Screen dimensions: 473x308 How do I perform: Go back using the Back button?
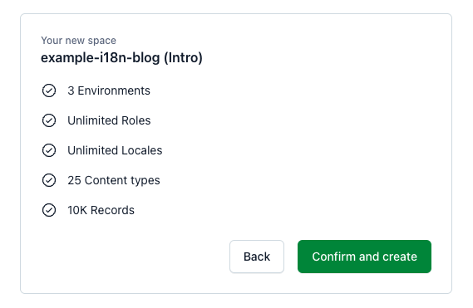[x=257, y=257]
